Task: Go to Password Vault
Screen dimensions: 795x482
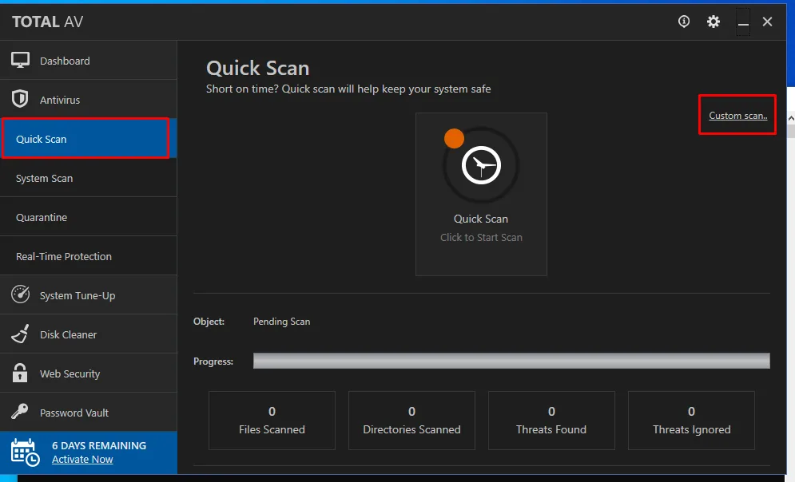Action: pyautogui.click(x=88, y=412)
